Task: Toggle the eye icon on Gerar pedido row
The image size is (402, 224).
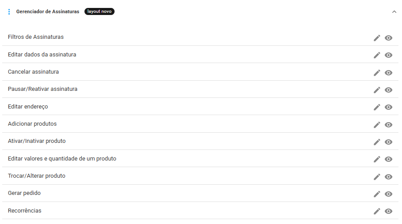Action: pyautogui.click(x=388, y=194)
